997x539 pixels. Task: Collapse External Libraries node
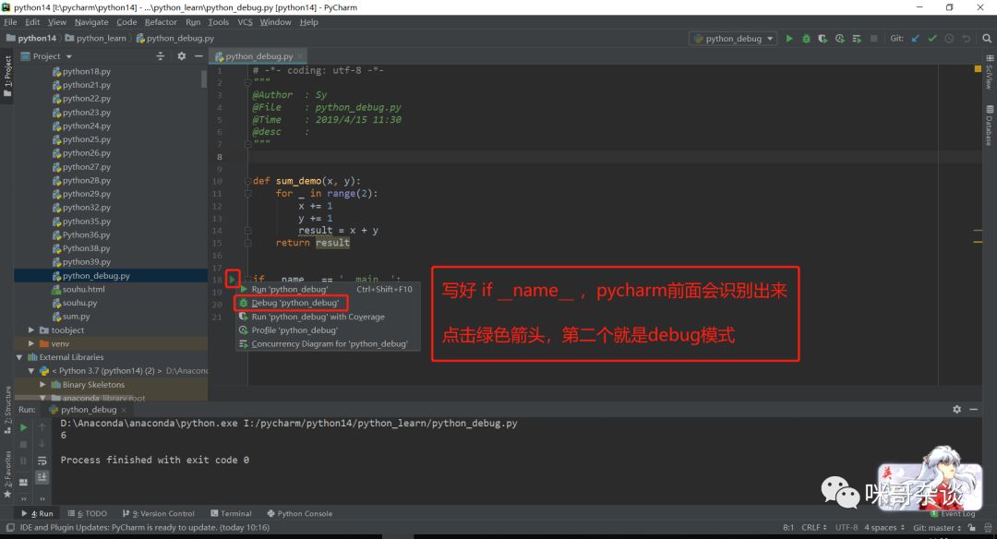[x=19, y=357]
